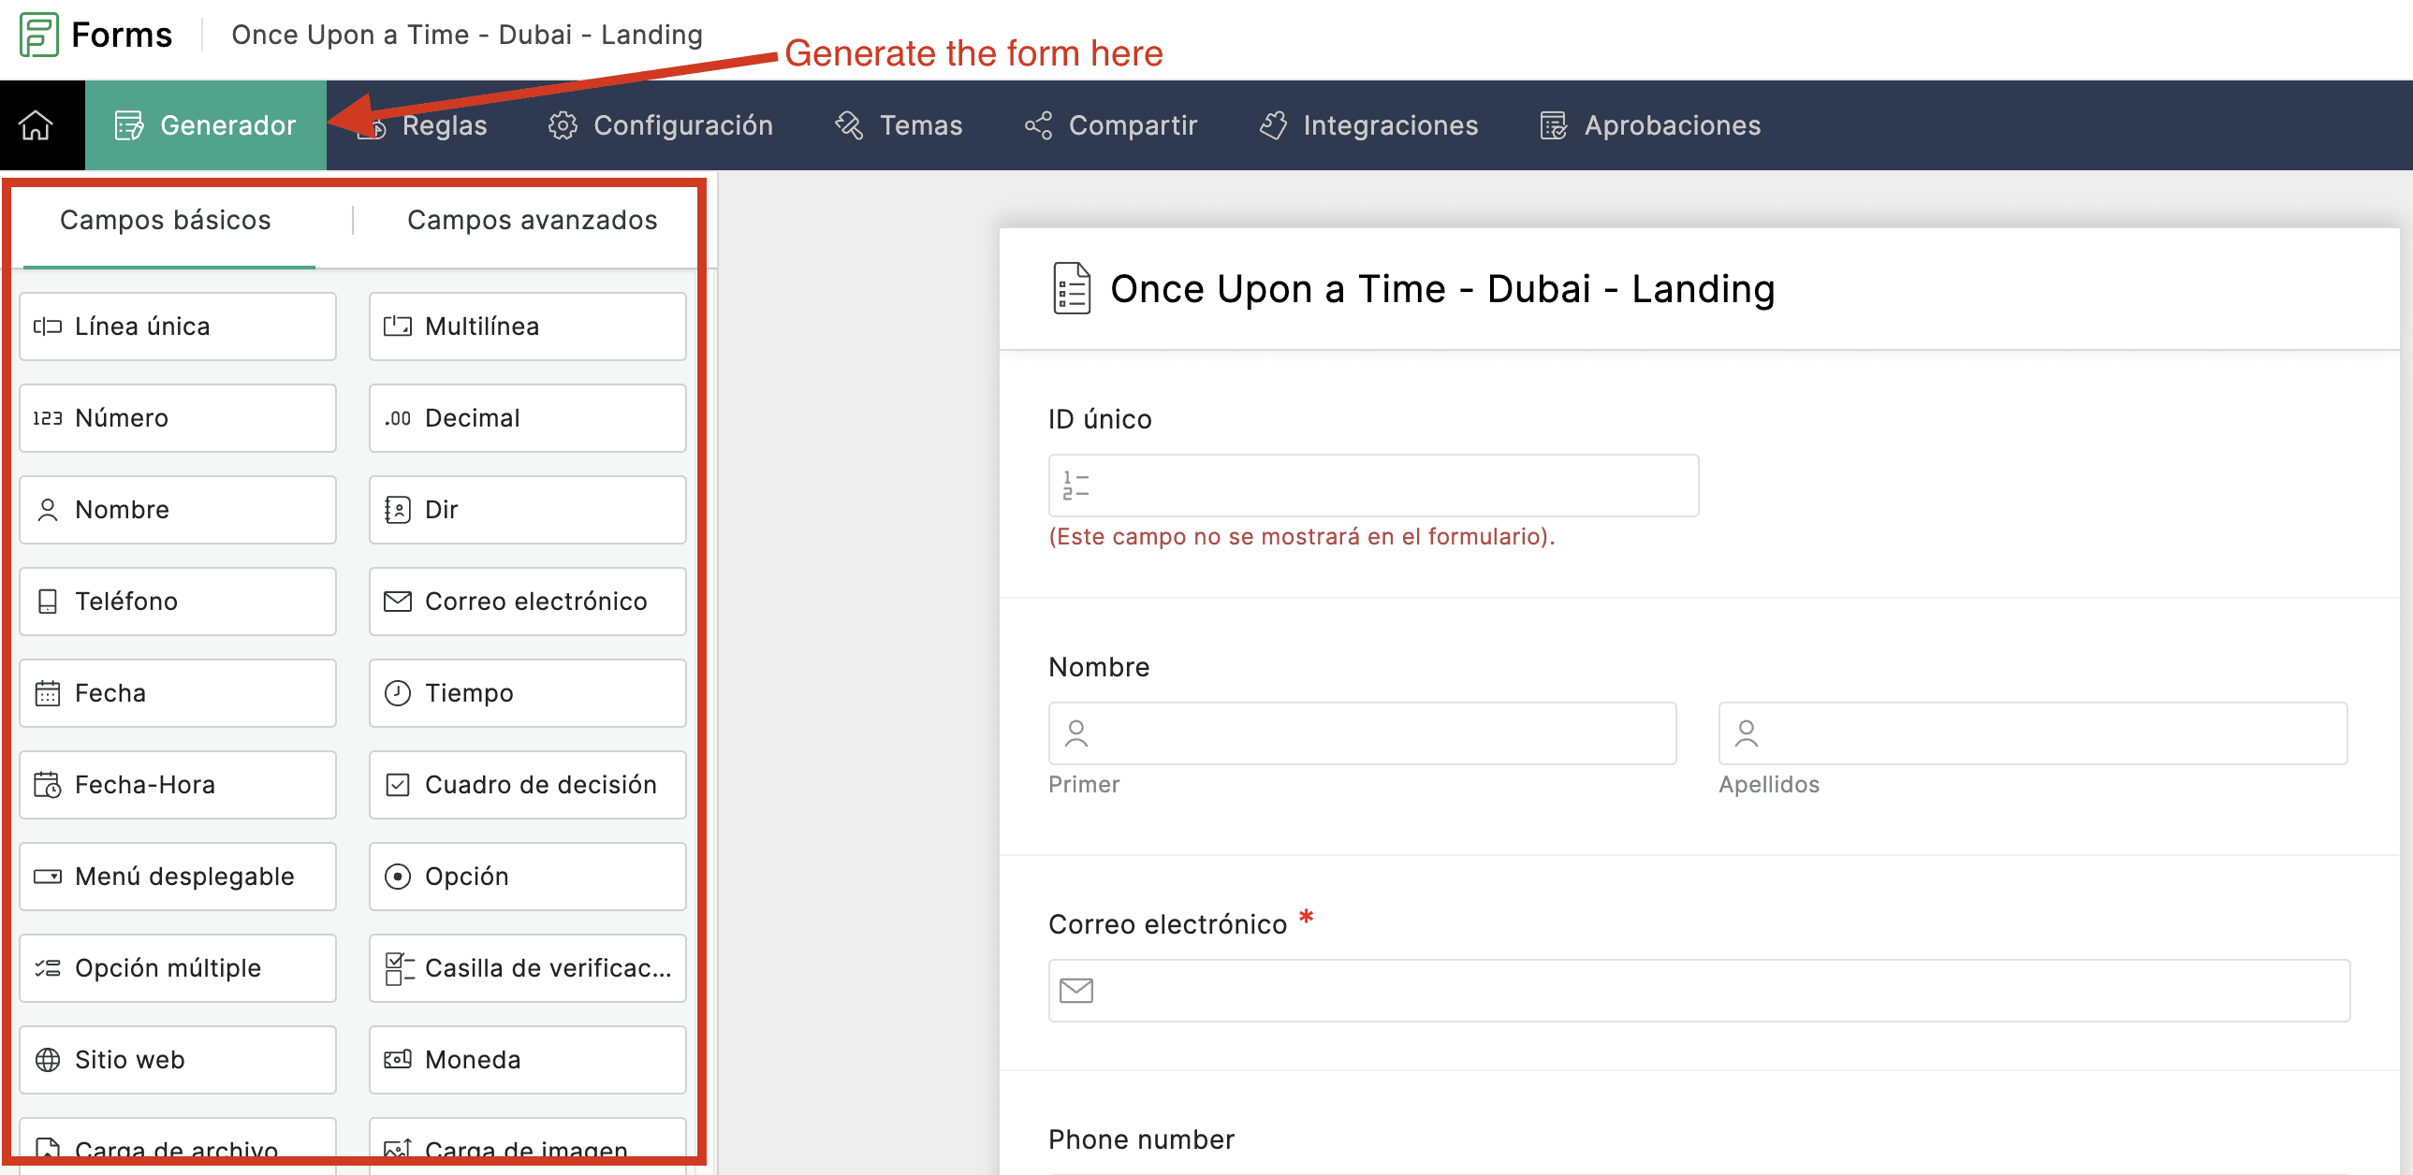Viewport: 2413px width, 1175px height.
Task: Click the hidden field note text
Action: 1301,536
